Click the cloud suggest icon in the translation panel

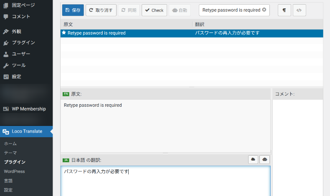(x=253, y=159)
